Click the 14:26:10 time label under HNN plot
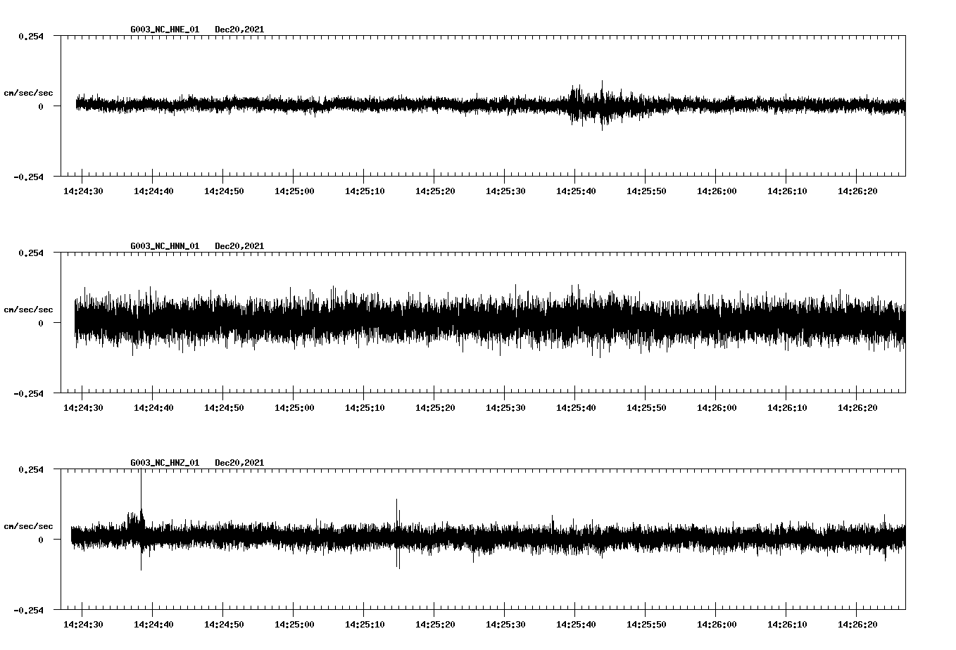This screenshot has width=956, height=650. (787, 407)
